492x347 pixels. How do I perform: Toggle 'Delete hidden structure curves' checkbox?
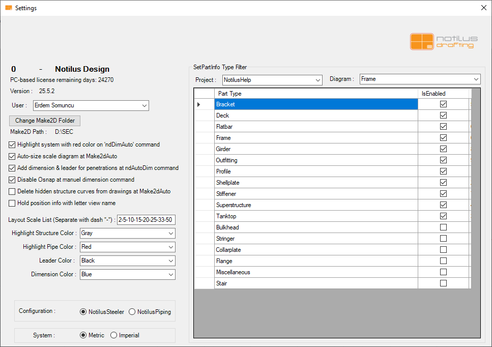pyautogui.click(x=12, y=192)
